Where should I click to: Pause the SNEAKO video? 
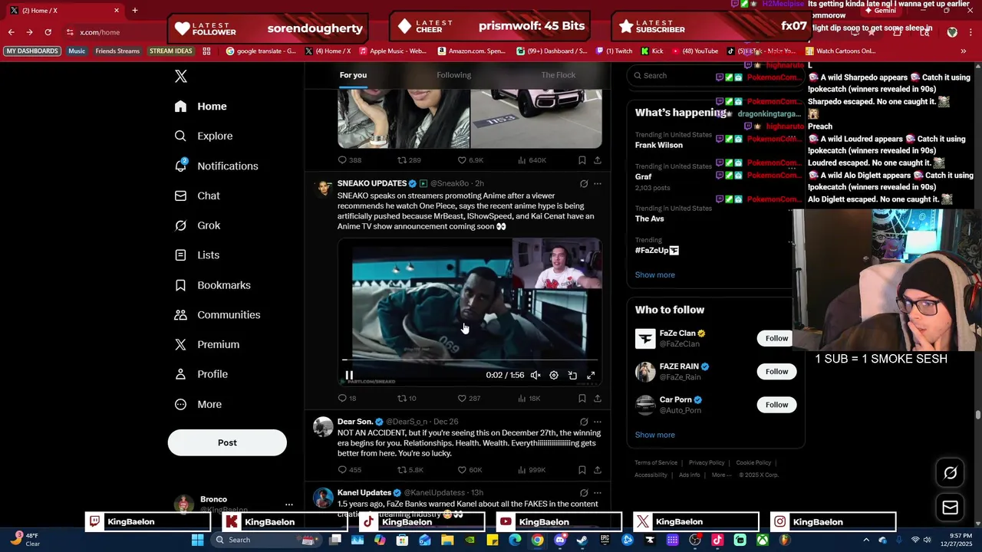(x=349, y=375)
